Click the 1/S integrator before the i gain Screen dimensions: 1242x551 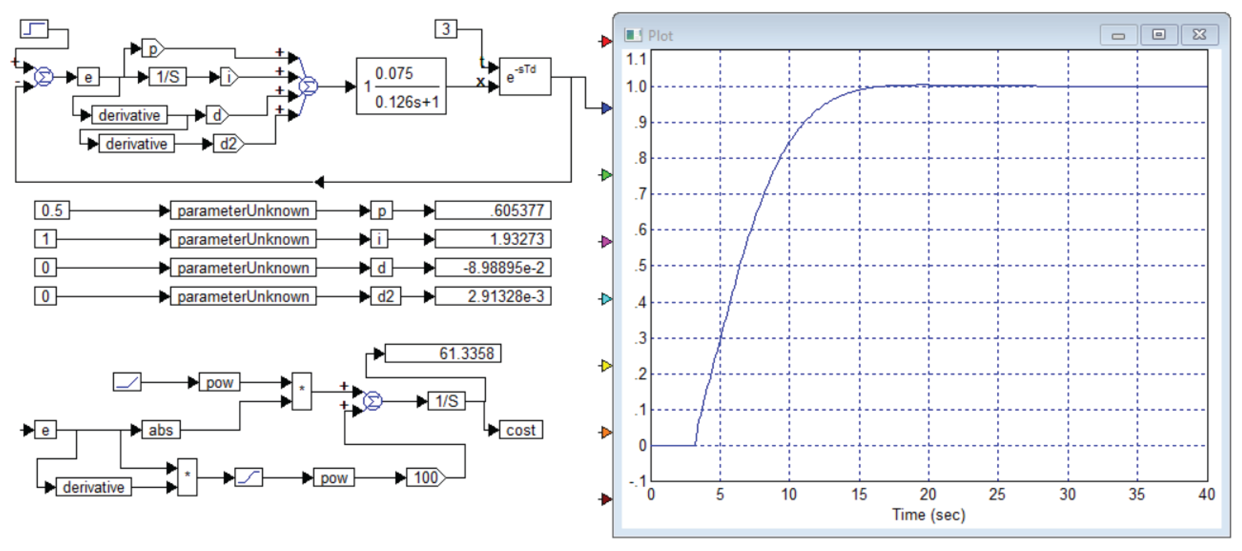point(168,77)
